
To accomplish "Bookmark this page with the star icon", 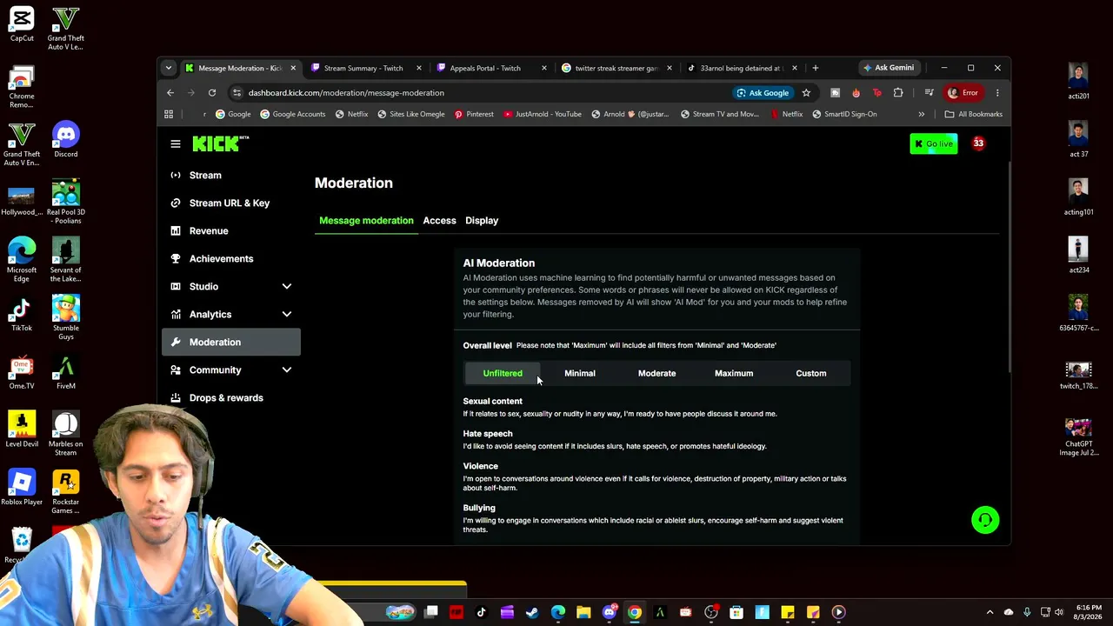I will pos(806,93).
